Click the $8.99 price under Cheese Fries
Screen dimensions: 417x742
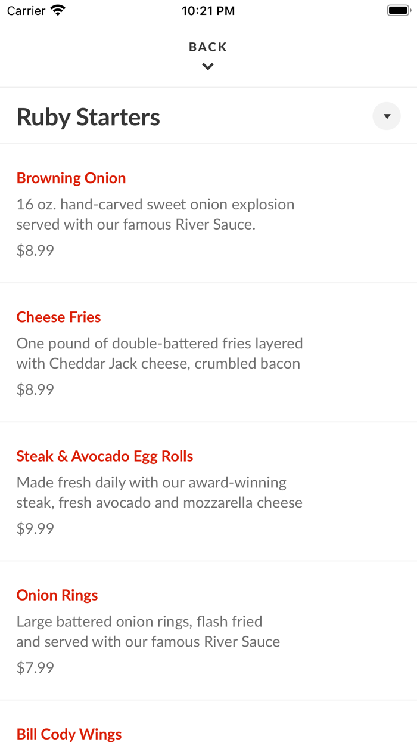tap(35, 389)
